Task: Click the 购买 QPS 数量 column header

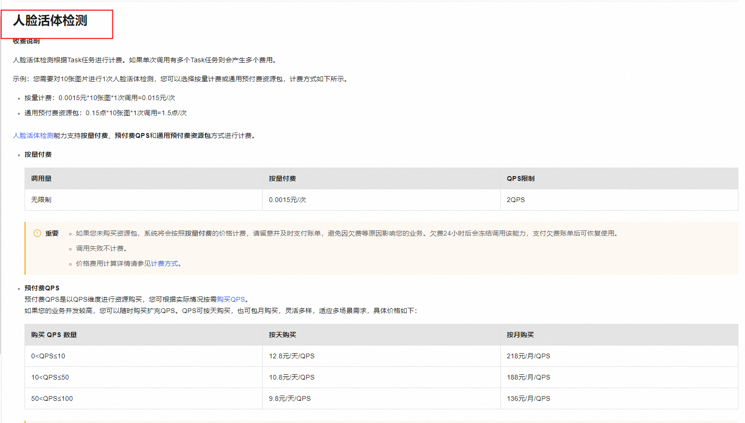Action: click(144, 335)
